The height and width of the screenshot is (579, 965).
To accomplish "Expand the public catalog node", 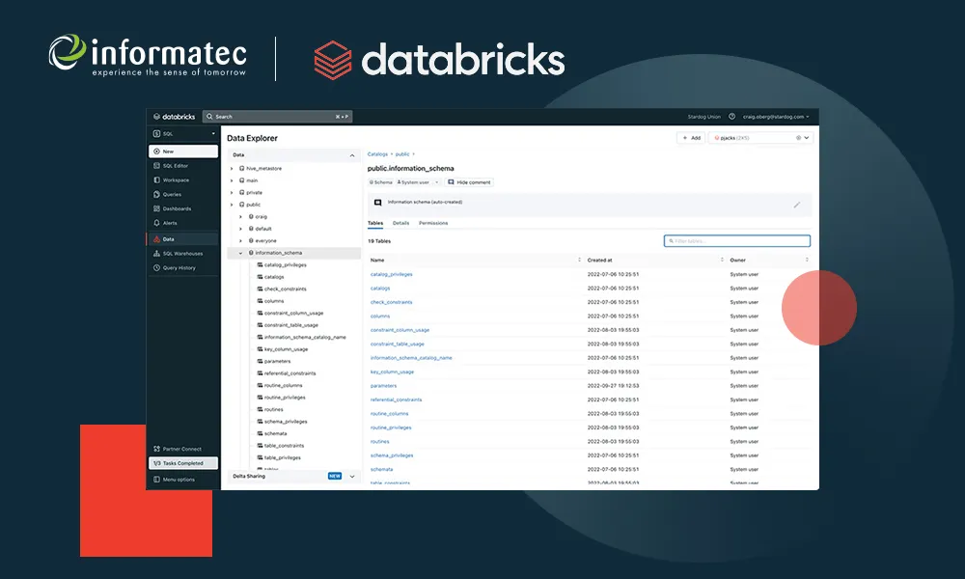I will tap(232, 205).
